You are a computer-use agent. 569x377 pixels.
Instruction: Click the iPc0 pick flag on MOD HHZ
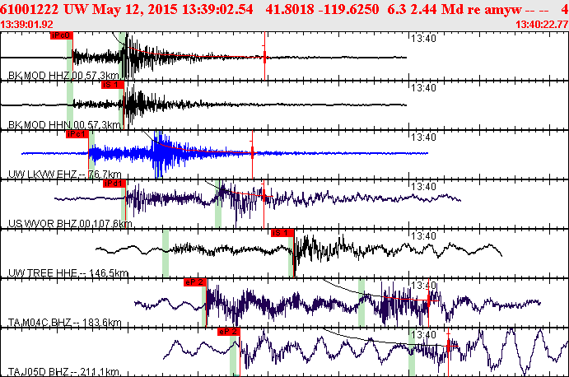click(62, 35)
